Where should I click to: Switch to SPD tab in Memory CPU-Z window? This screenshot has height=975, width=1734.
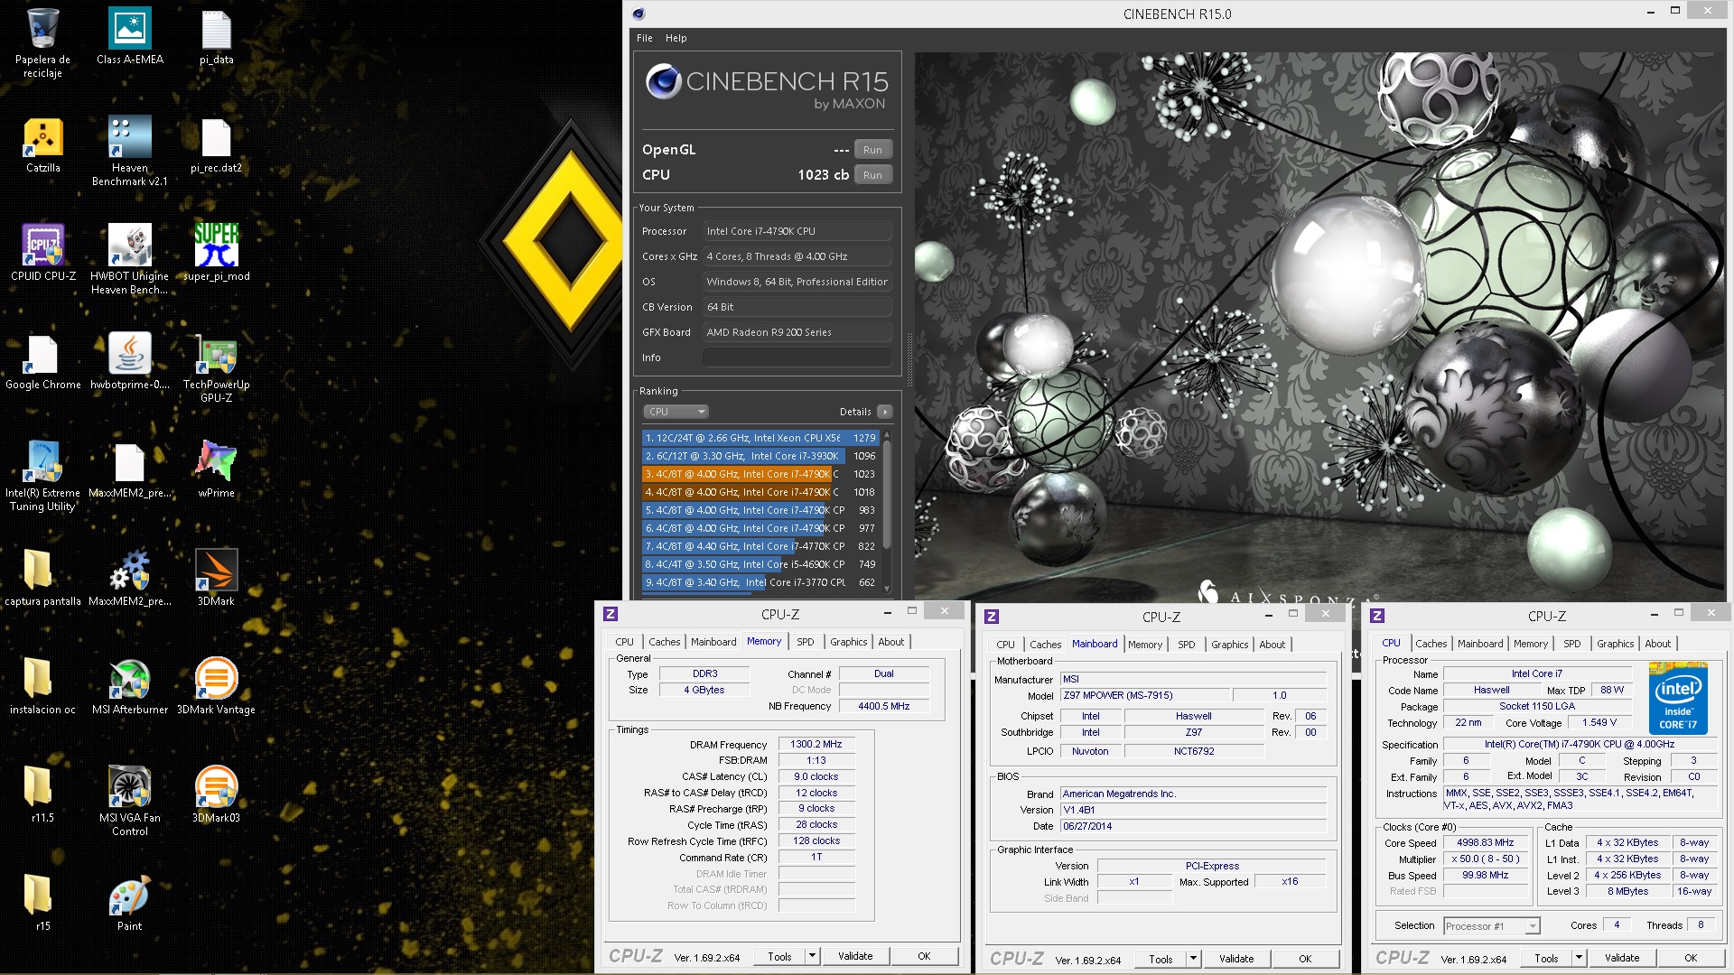click(805, 642)
